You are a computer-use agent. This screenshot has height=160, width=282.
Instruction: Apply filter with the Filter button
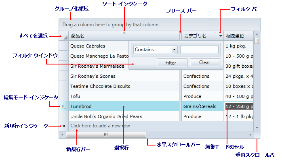[172, 63]
